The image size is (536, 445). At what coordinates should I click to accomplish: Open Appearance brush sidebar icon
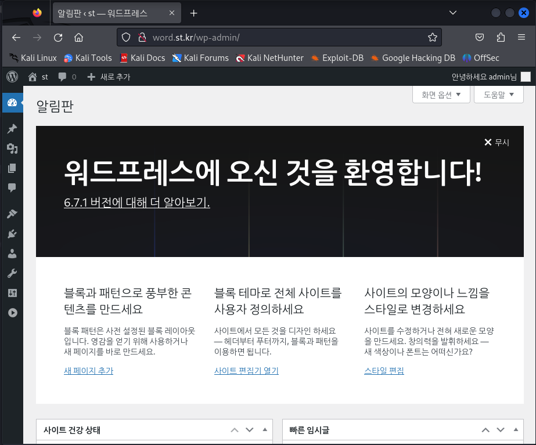[x=12, y=214]
